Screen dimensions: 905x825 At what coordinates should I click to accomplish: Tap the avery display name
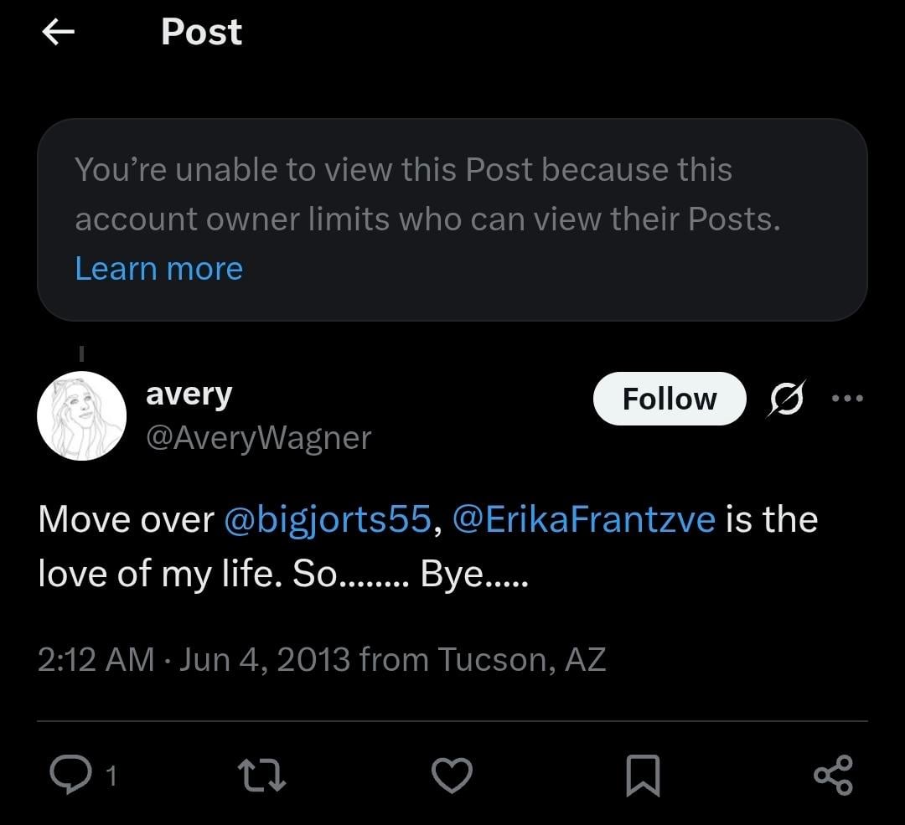click(189, 395)
